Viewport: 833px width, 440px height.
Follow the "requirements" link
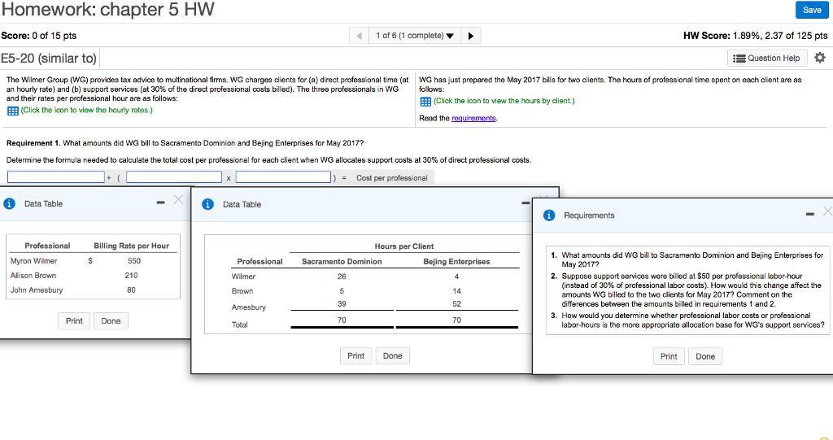pos(473,118)
